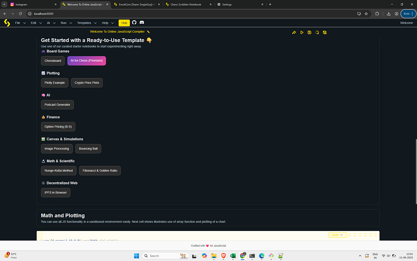Click browser back arrow

(5, 13)
